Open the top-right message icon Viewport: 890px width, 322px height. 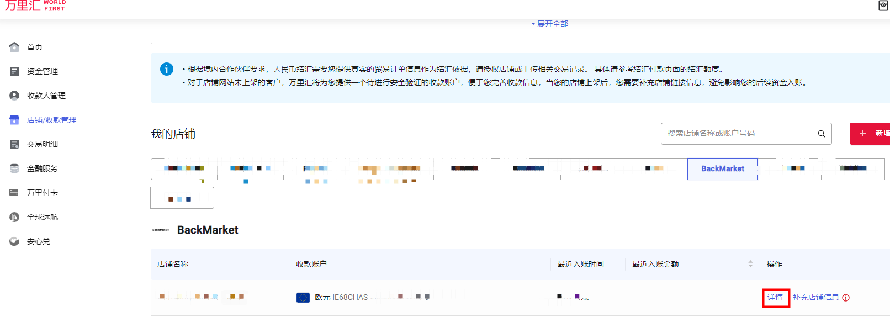[883, 6]
